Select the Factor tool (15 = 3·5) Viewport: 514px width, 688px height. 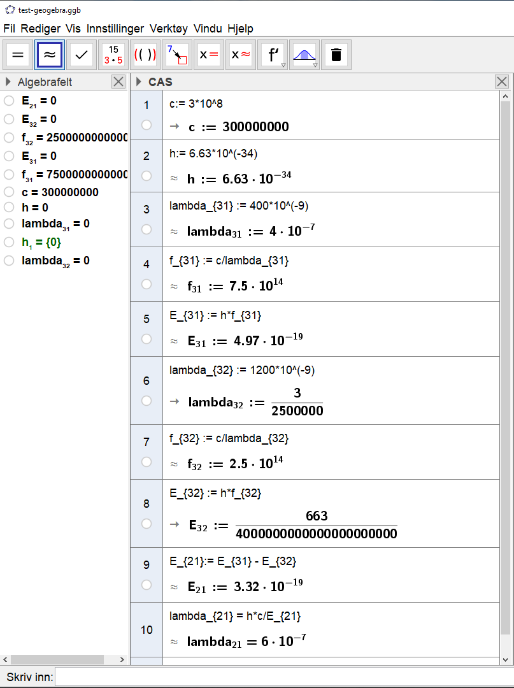coord(113,55)
